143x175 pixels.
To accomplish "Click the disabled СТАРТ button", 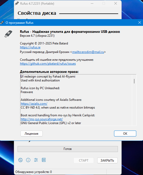I will [x=84, y=161].
